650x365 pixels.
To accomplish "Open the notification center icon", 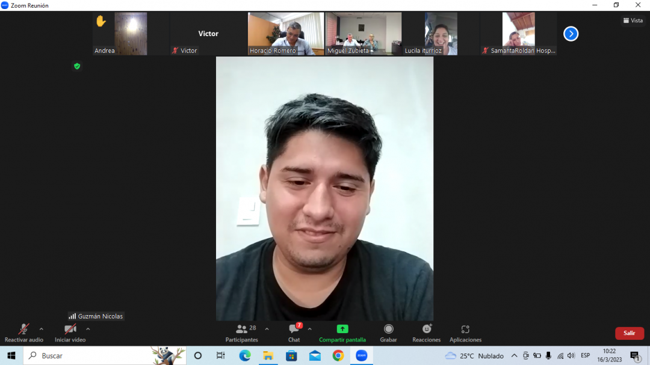I will [636, 355].
